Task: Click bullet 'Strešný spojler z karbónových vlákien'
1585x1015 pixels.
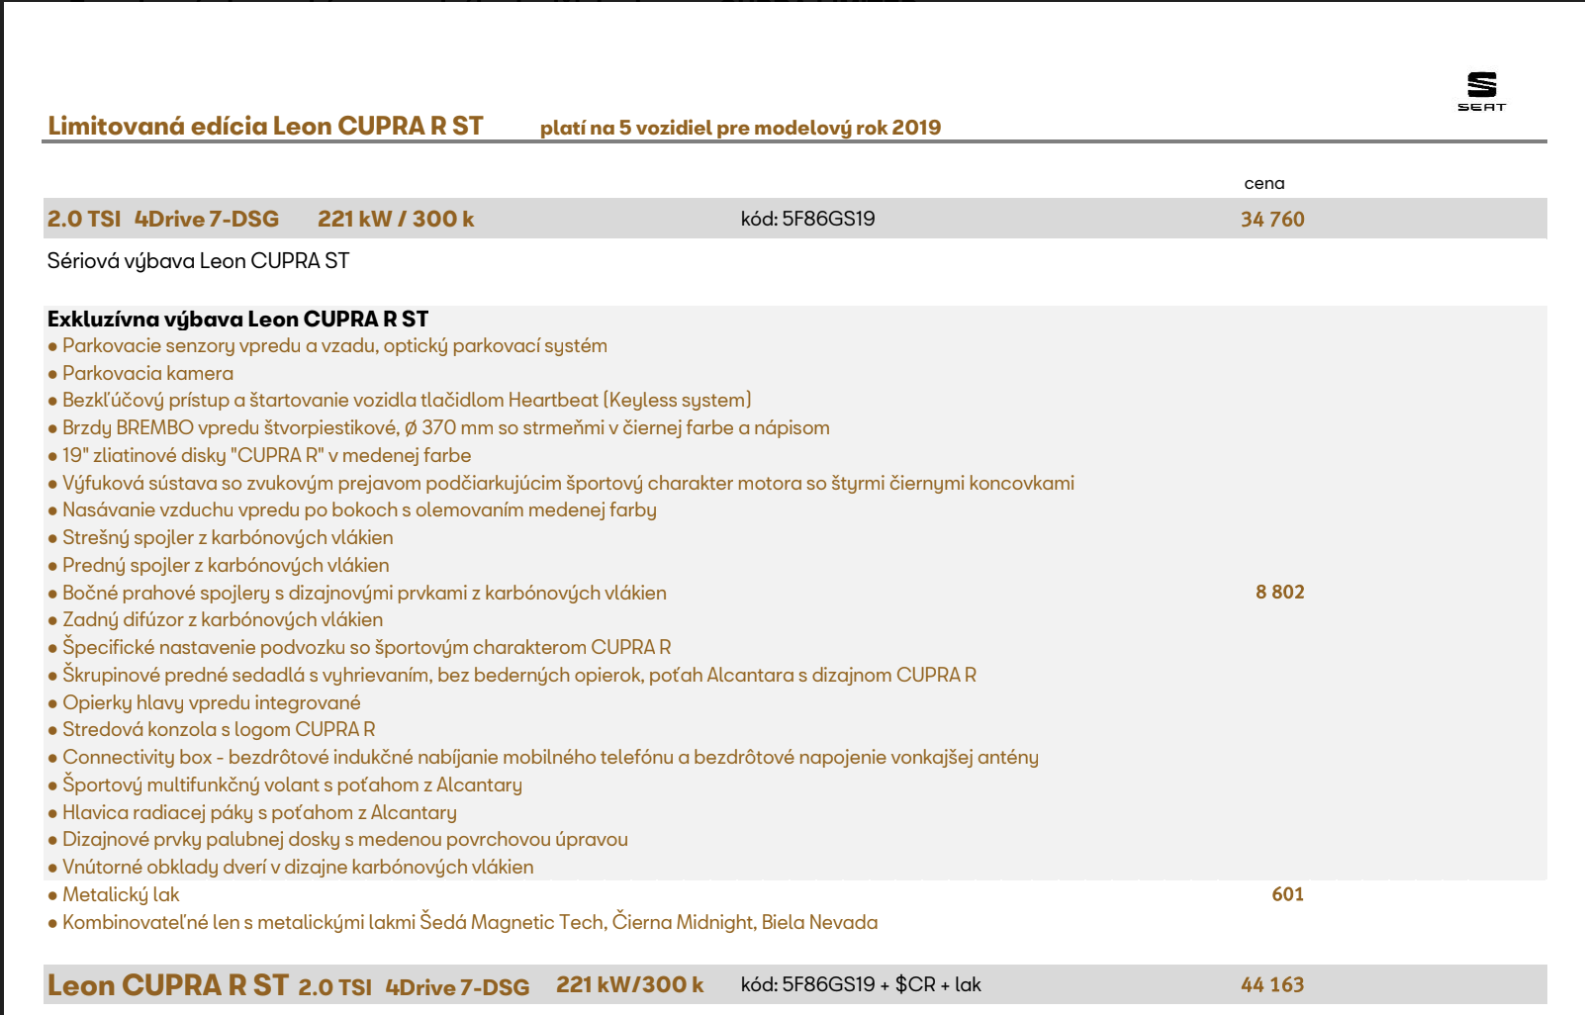Action: 221,538
